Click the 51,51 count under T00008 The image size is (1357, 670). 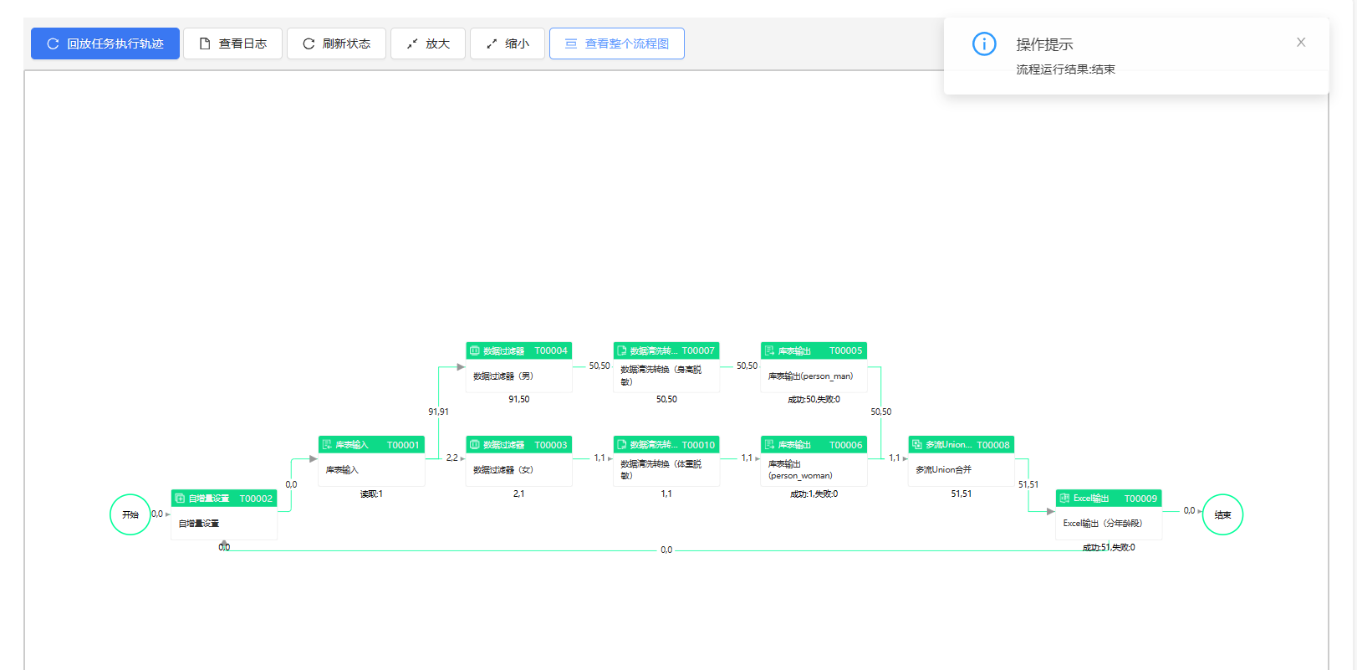tap(961, 494)
